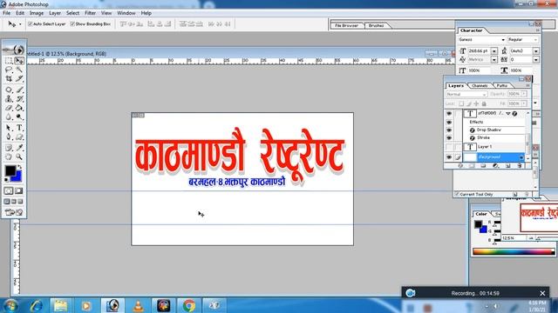This screenshot has height=313, width=558.
Task: Select the Healing Brush tool
Action: [x=9, y=90]
